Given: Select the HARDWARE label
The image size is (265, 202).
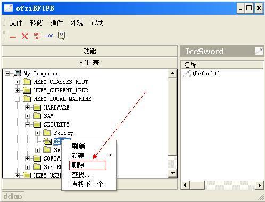Looking at the screenshot, I should pos(56,107).
